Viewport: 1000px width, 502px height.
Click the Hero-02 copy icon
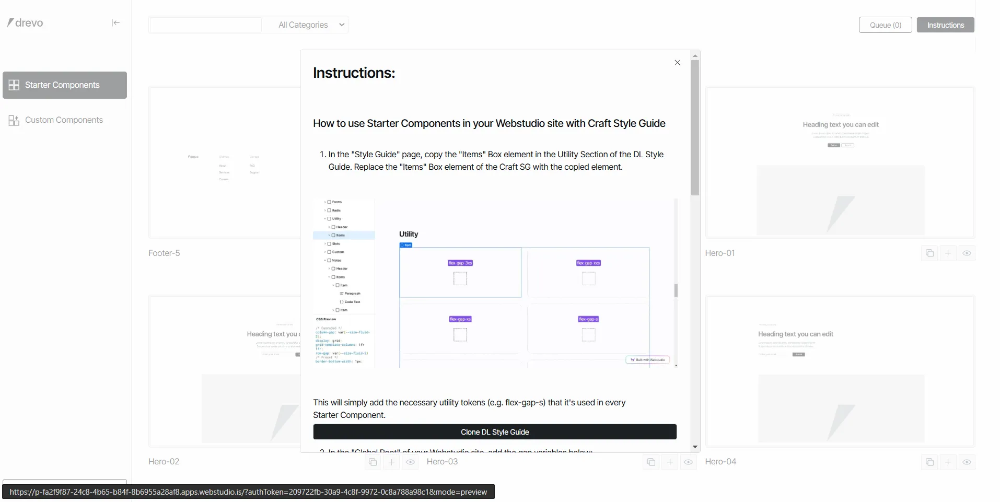coord(373,462)
